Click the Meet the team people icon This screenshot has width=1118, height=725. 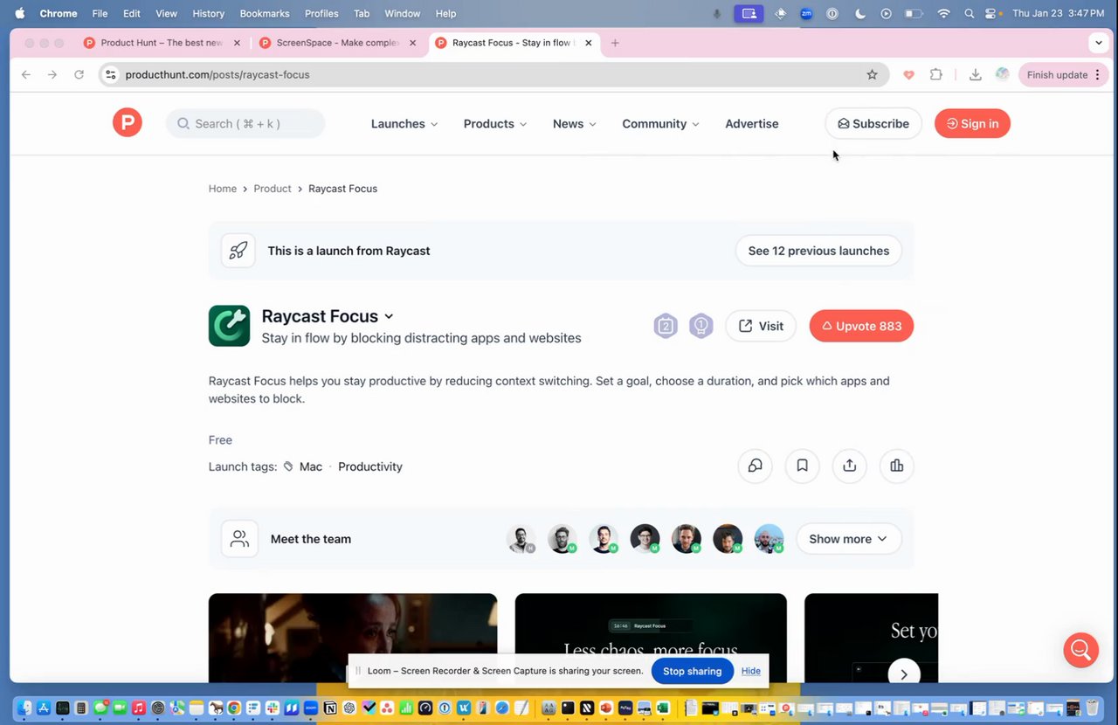pos(239,539)
